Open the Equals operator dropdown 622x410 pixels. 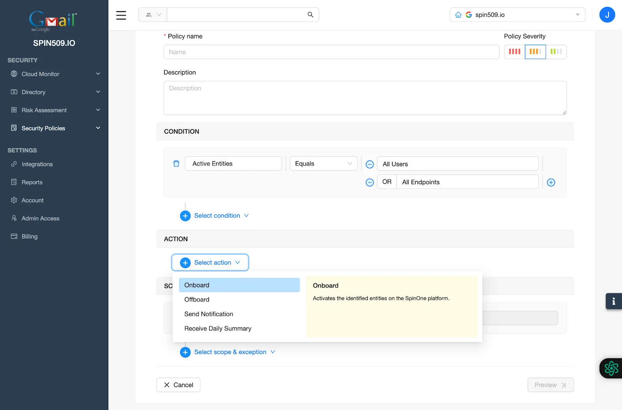coord(323,163)
